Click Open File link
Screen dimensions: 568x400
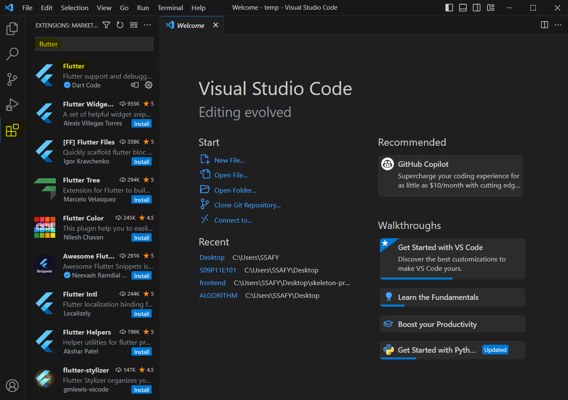click(x=231, y=175)
